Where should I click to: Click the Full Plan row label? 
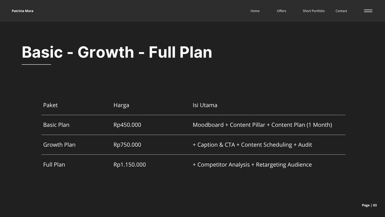[x=54, y=165]
